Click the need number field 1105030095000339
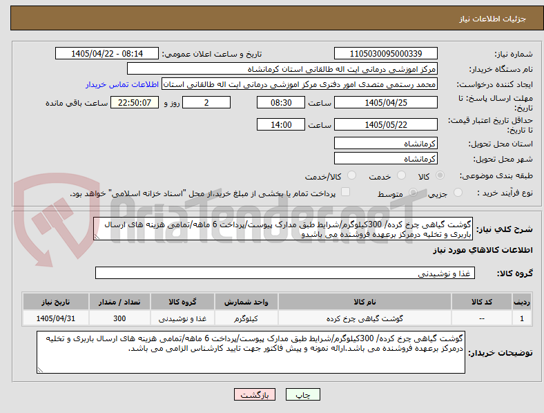 pyautogui.click(x=386, y=53)
